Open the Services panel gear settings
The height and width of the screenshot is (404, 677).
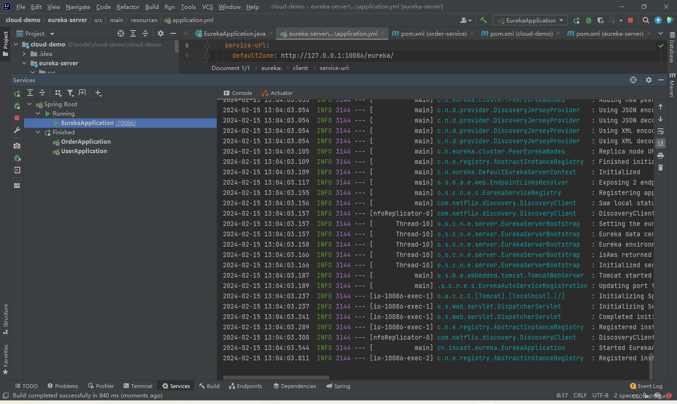point(649,80)
